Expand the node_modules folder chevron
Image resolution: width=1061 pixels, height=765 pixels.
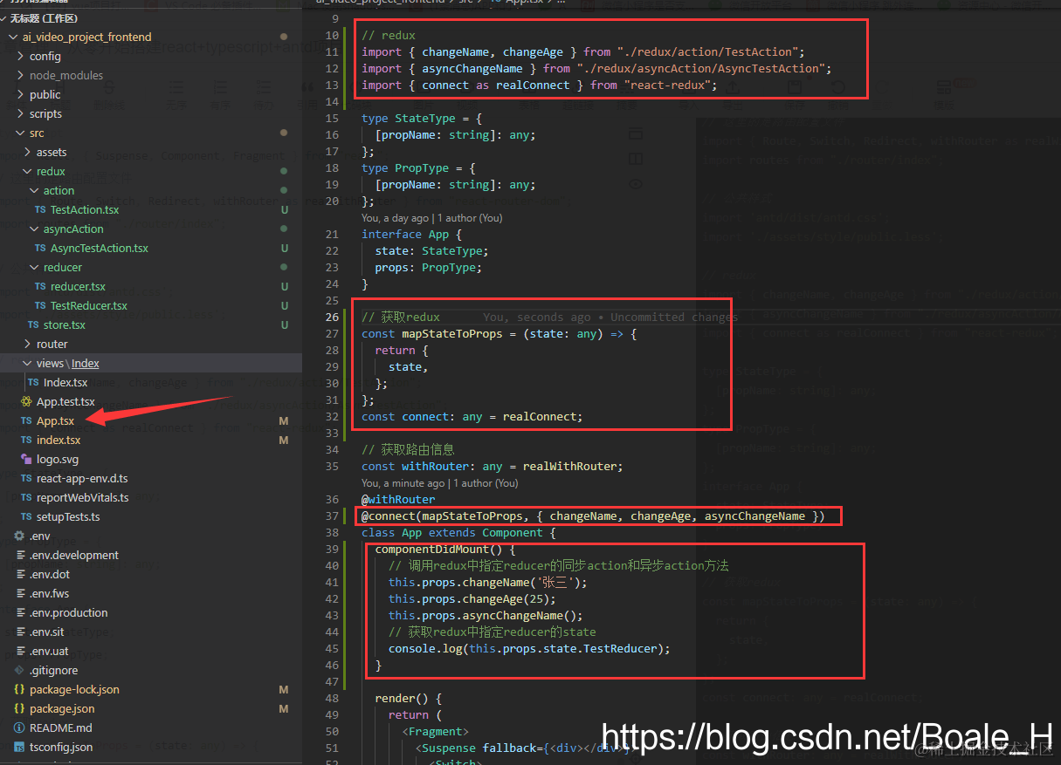(21, 76)
